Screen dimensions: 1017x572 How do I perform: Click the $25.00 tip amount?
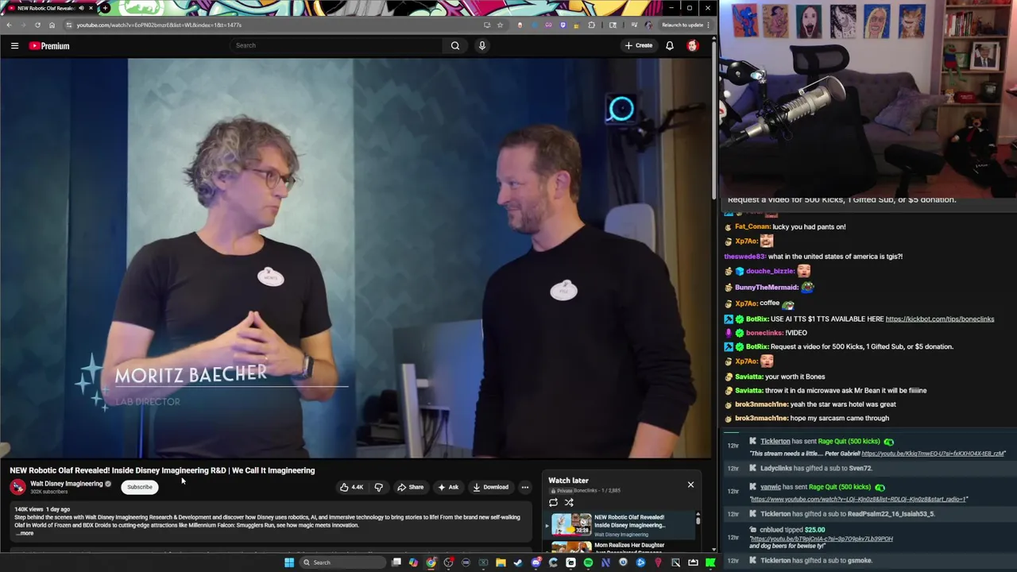pos(814,530)
